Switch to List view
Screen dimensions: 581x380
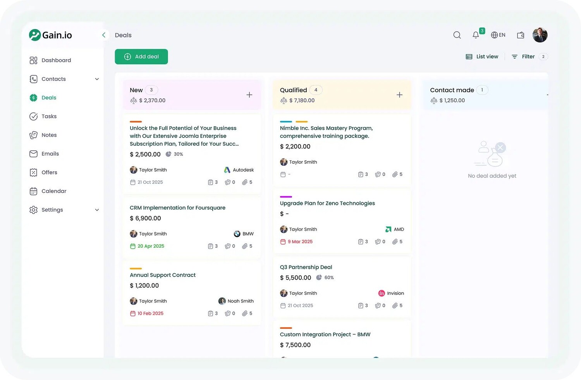pyautogui.click(x=482, y=57)
